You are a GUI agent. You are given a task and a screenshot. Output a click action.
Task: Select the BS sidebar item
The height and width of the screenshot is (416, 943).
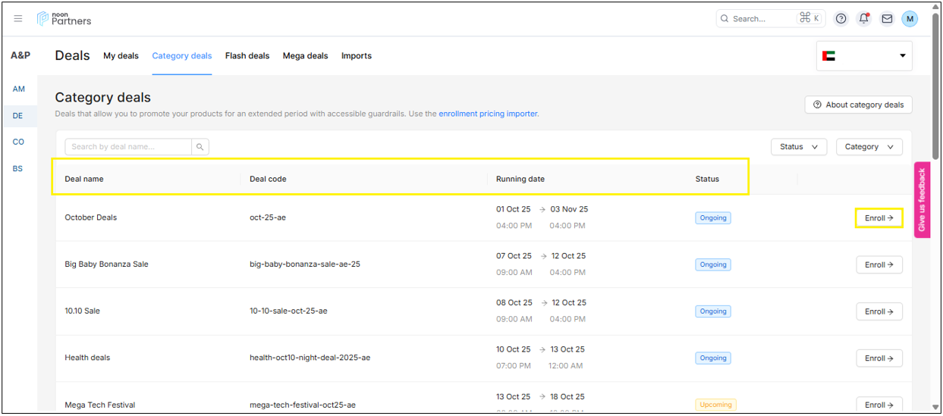(18, 168)
